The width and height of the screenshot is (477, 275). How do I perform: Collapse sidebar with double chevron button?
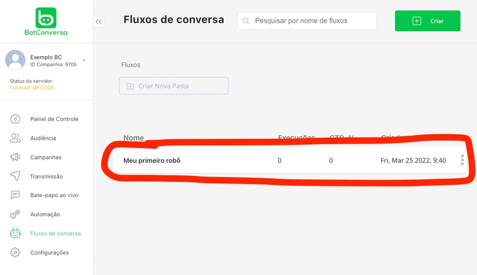99,22
